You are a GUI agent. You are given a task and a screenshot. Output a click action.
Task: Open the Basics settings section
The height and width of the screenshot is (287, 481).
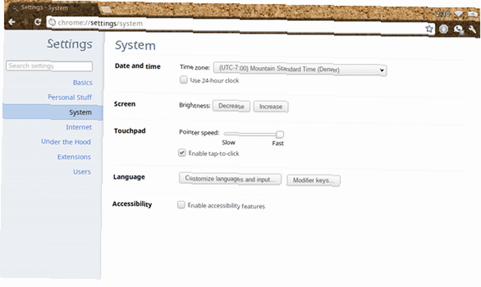tap(83, 83)
